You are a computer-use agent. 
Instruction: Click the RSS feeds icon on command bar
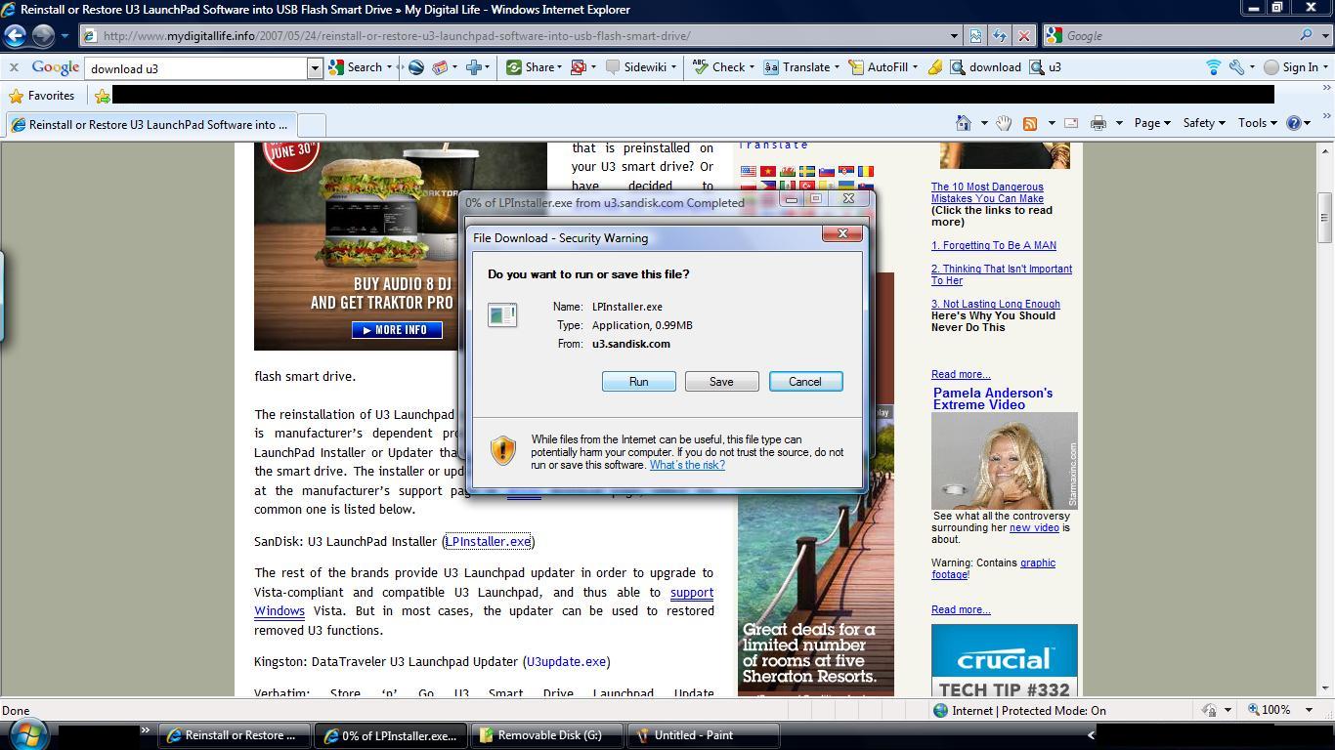[x=1029, y=123]
